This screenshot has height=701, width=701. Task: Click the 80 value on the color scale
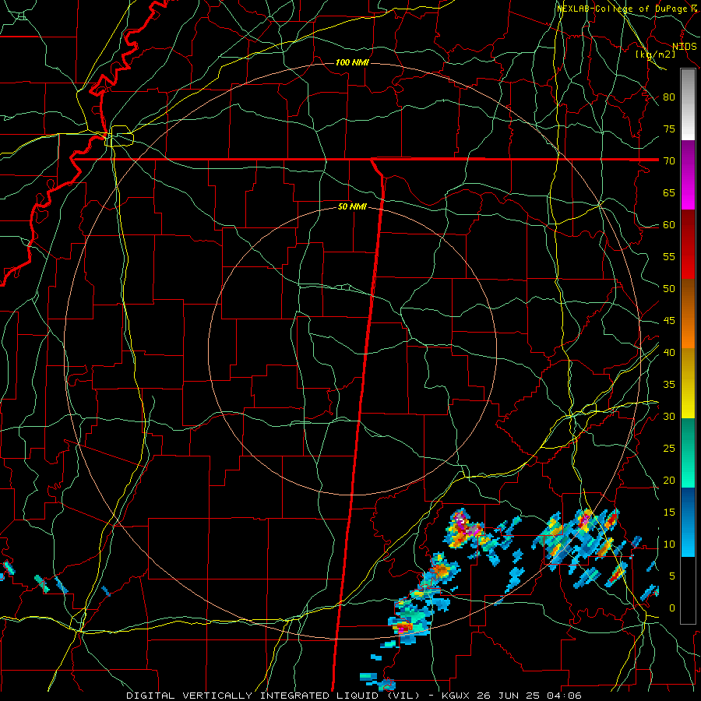[x=669, y=97]
